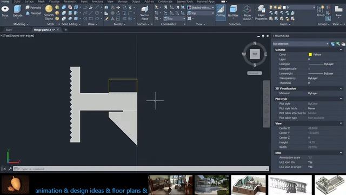Toggle layer 0 freeze sun icon

(x=275, y=7)
